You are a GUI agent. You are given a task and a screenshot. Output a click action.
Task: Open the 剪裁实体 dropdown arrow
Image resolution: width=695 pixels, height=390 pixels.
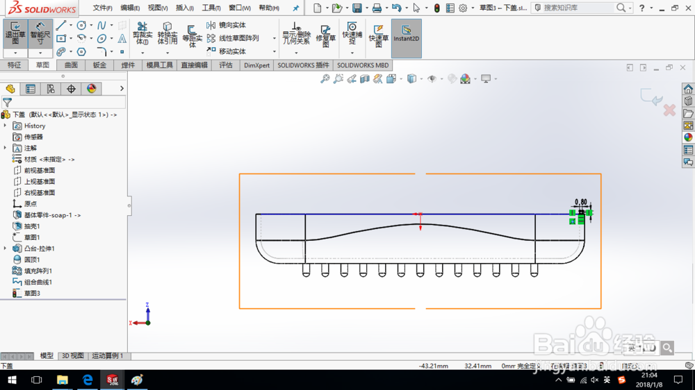coord(142,53)
